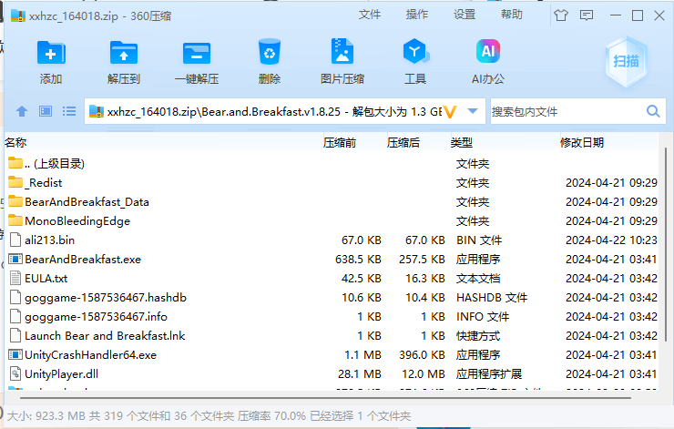Open the 文件 (File) menu
The height and width of the screenshot is (429, 674).
click(370, 15)
